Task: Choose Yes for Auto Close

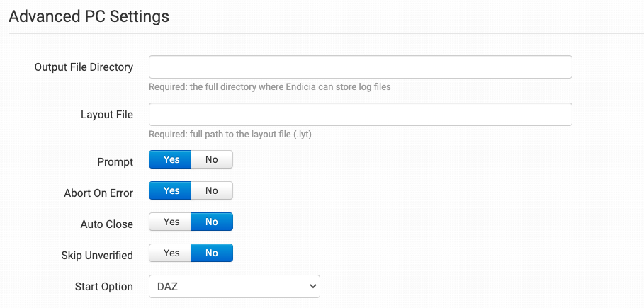Action: [170, 222]
